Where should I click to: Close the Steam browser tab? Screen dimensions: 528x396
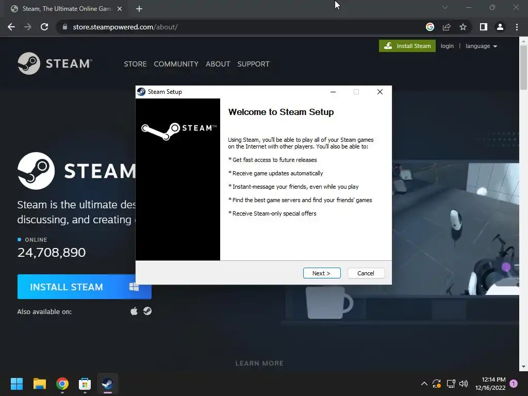click(120, 9)
